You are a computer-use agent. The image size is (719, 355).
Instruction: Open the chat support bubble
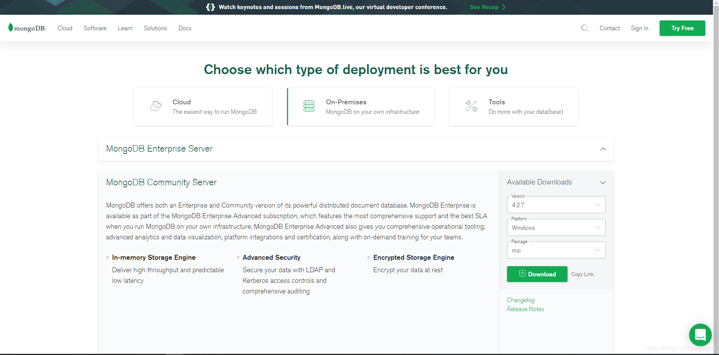click(x=700, y=335)
